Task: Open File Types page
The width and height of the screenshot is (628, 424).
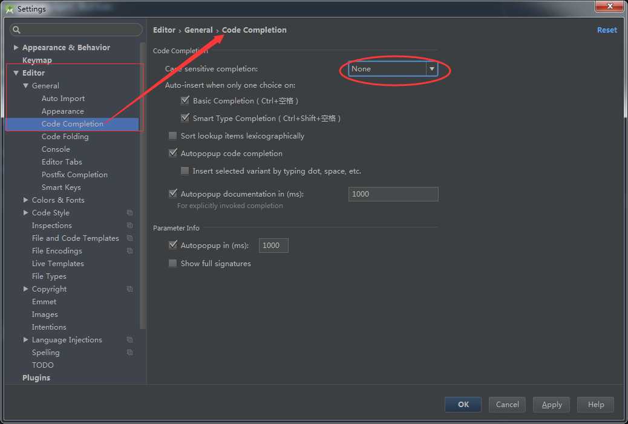Action: [x=49, y=276]
